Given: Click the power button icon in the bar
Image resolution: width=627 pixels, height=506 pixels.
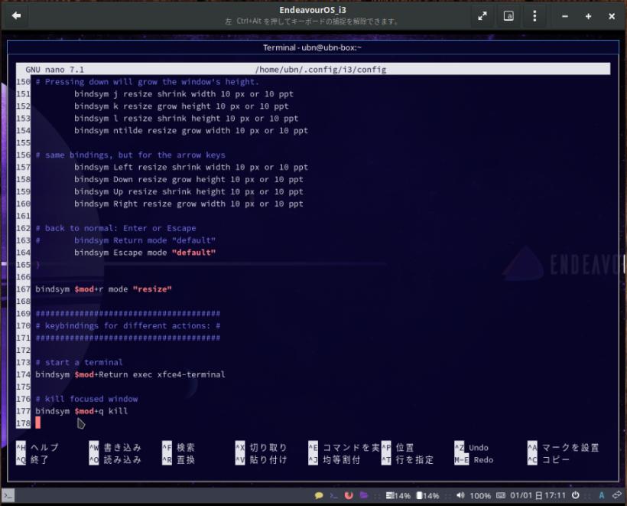Looking at the screenshot, I should pos(576,495).
